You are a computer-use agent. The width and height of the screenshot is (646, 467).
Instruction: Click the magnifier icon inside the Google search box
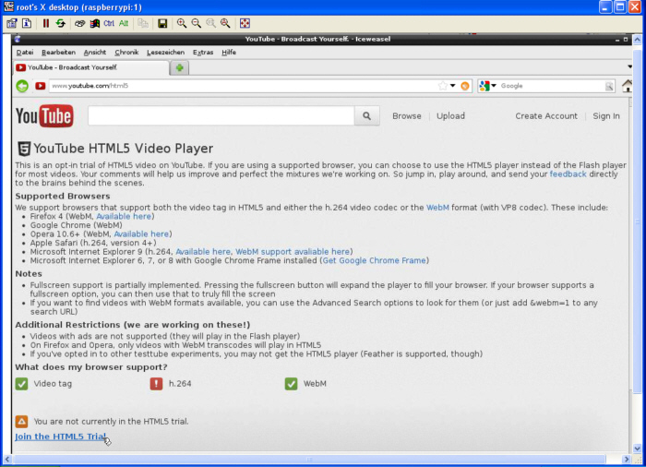609,86
